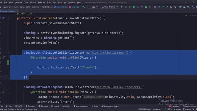Click onCreate in the breadcrumb bar
197x111 pixels.
click(74, 7)
